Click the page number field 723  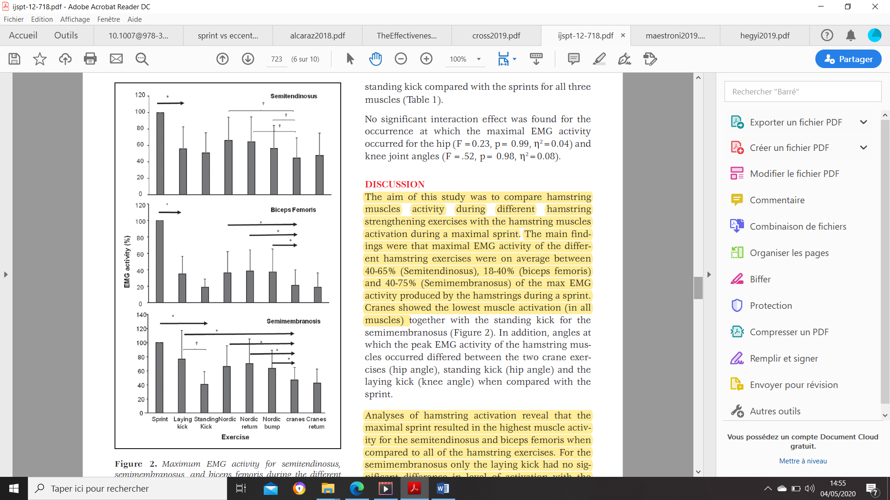coord(277,59)
